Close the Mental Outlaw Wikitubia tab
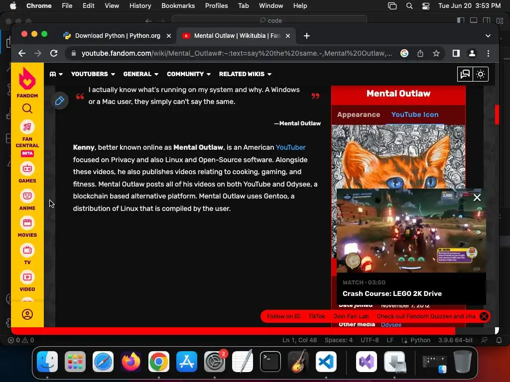This screenshot has height=382, width=510. click(x=288, y=36)
